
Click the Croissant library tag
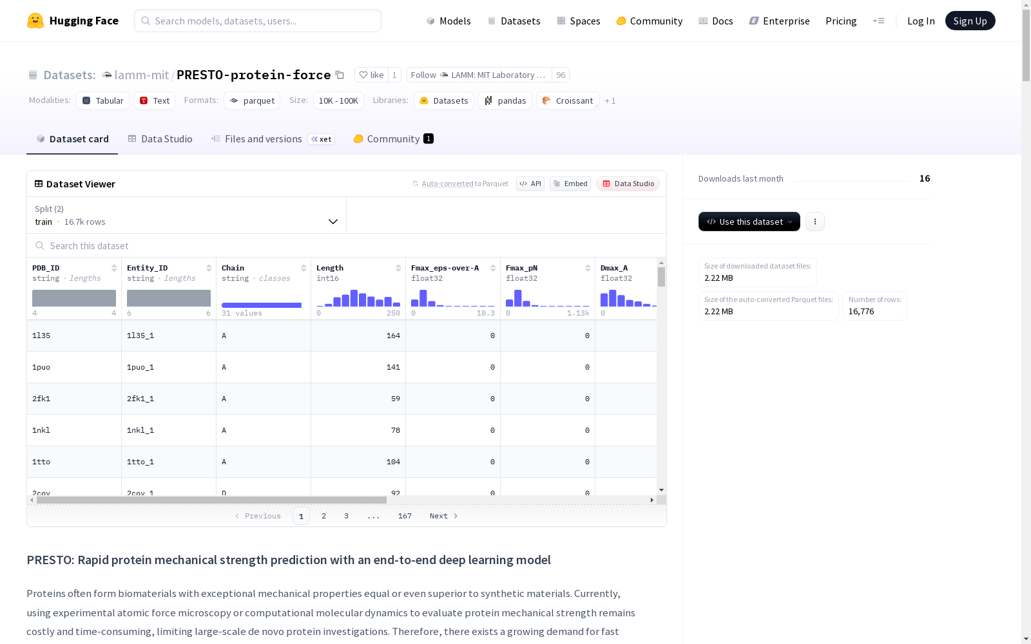click(x=568, y=100)
